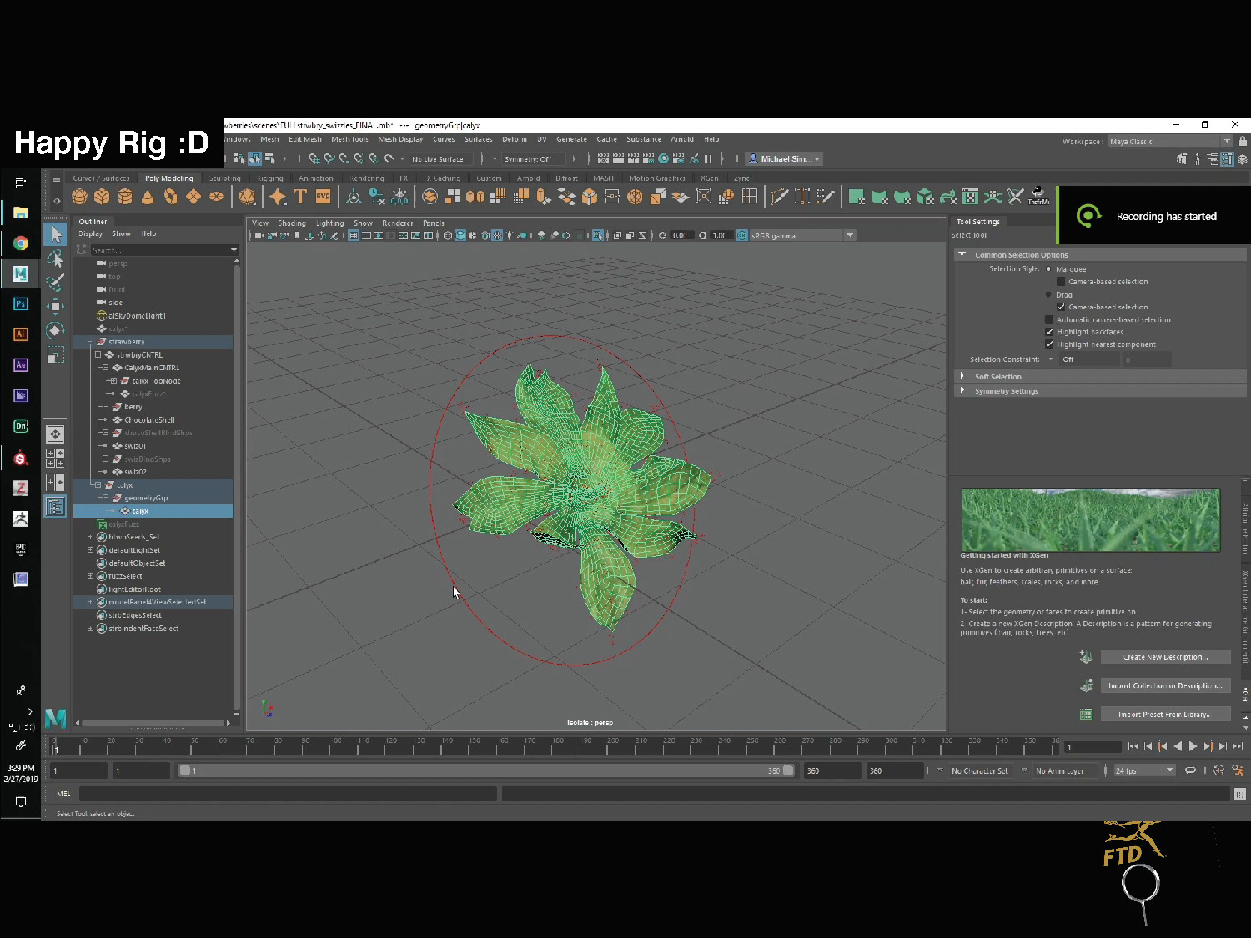
Task: Select the Lasso select tool
Action: (55, 259)
